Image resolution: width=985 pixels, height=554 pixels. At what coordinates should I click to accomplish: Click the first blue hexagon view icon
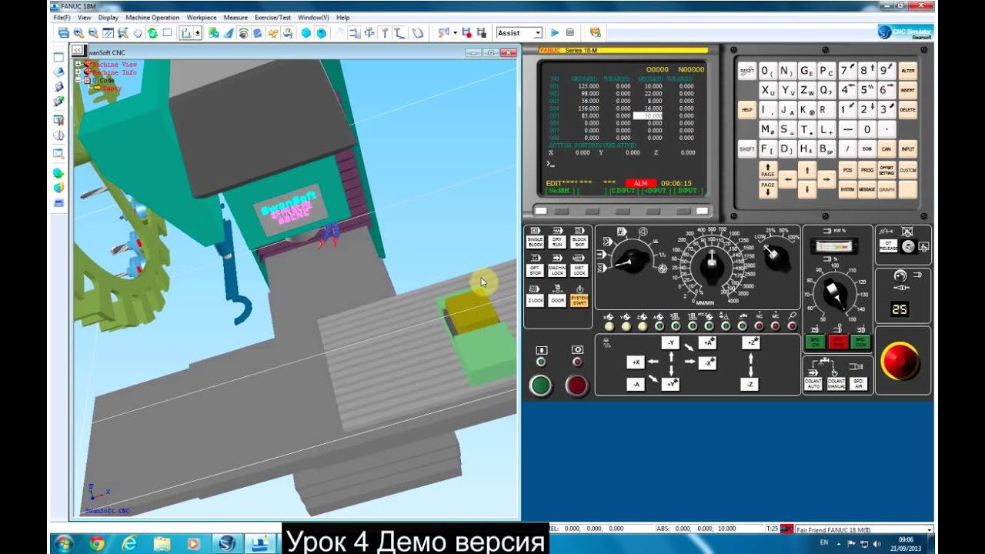click(x=306, y=32)
